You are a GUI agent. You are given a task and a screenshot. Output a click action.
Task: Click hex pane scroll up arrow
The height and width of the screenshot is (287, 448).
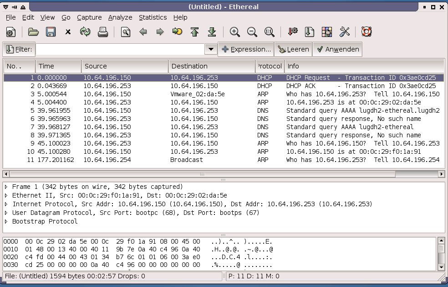442,240
